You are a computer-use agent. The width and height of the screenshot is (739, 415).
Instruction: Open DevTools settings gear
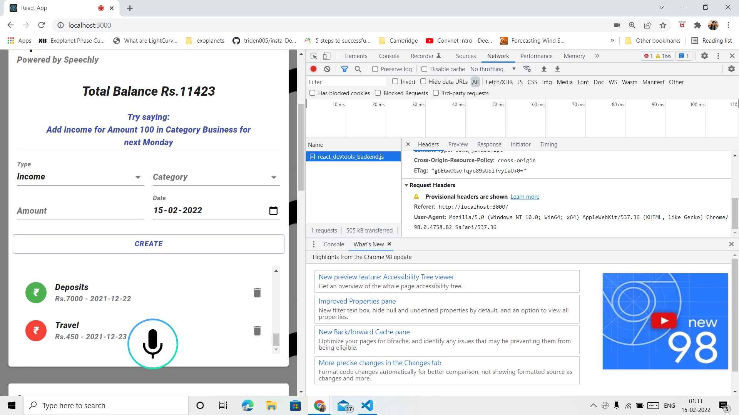(704, 56)
